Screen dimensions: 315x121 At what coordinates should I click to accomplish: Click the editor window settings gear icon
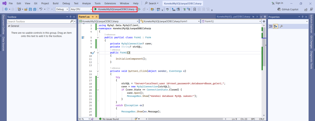click(x=265, y=17)
